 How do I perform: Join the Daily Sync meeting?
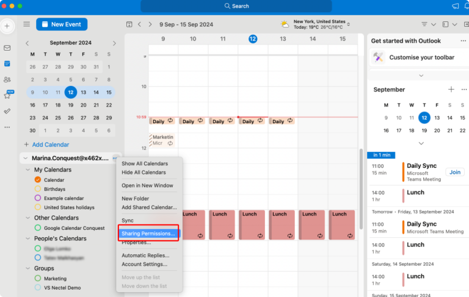[x=454, y=172]
